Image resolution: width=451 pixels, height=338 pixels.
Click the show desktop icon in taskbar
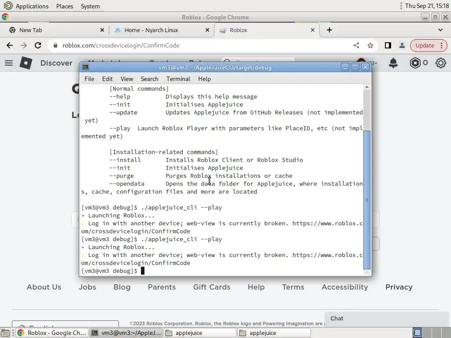pos(5,333)
